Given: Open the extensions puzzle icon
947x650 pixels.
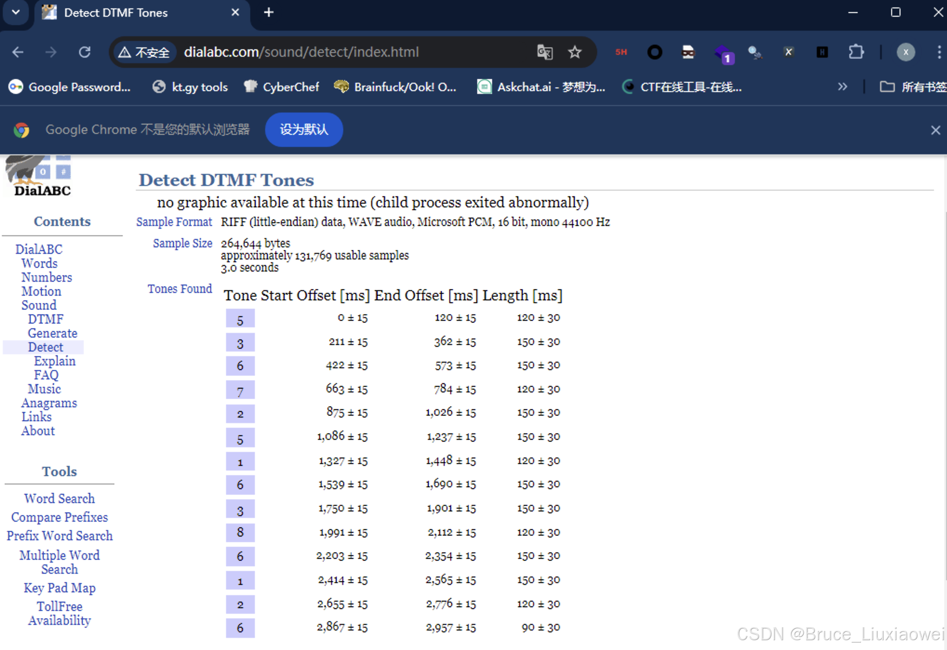Looking at the screenshot, I should point(856,52).
